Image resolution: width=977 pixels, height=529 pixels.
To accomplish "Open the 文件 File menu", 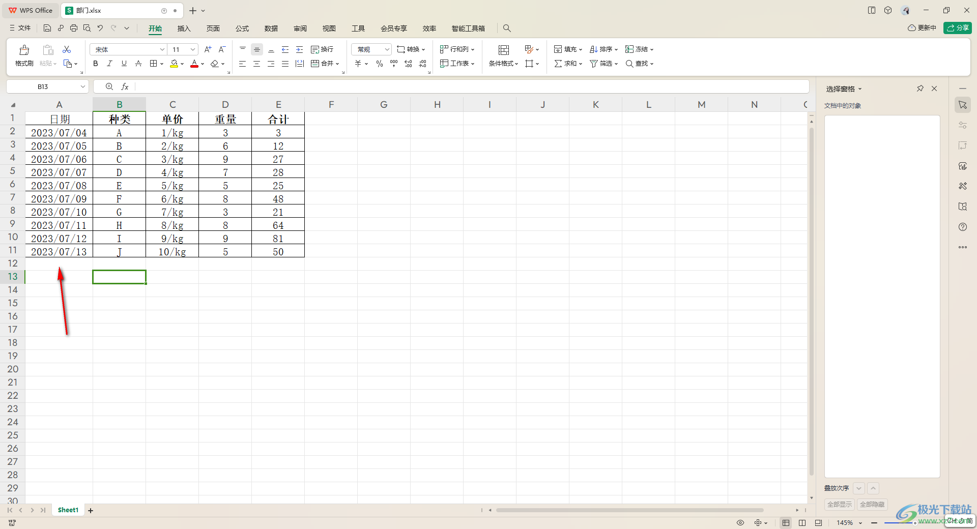I will tap(20, 28).
